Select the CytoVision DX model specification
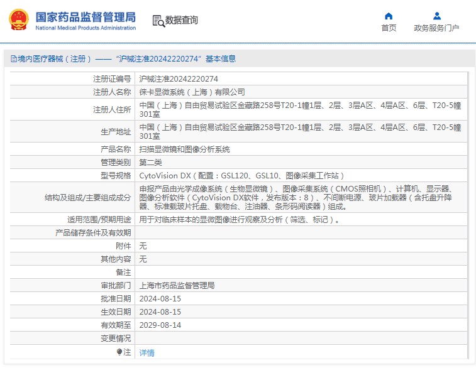The width and height of the screenshot is (476, 368). point(241,175)
